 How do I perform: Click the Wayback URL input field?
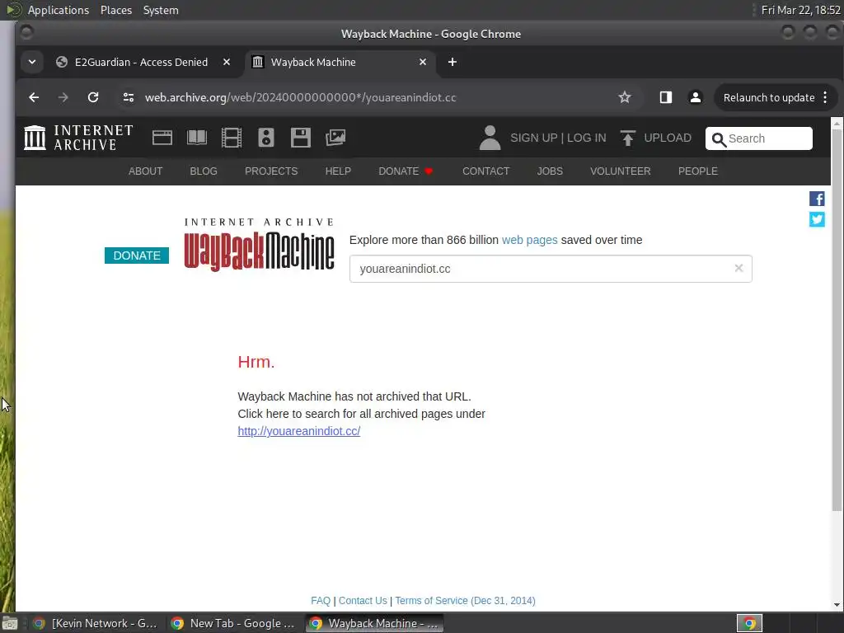pos(550,269)
